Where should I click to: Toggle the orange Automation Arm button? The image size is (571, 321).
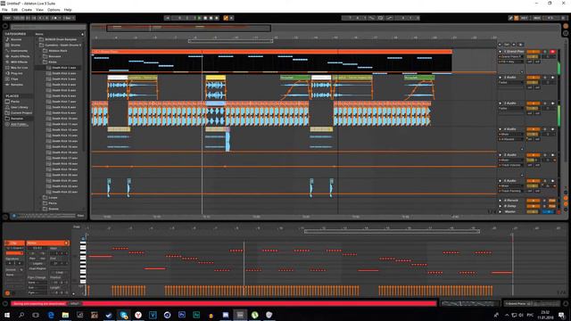[x=226, y=18]
